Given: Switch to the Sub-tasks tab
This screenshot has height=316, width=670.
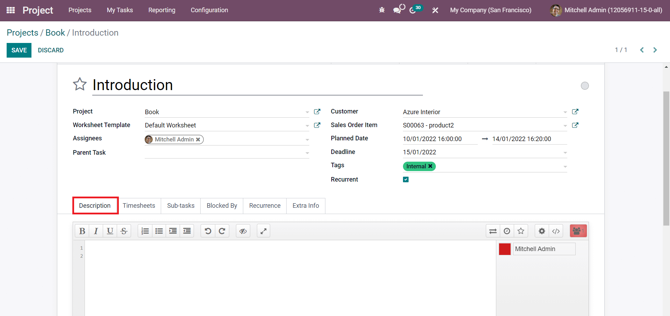Looking at the screenshot, I should click(181, 206).
